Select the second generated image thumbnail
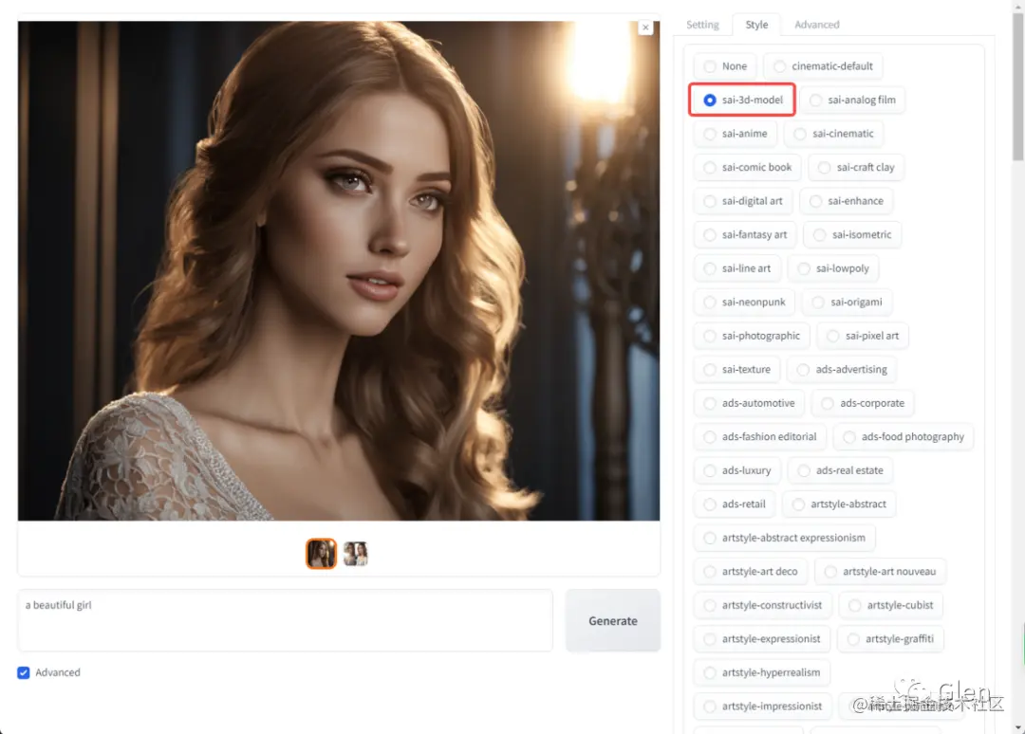This screenshot has height=734, width=1025. [x=356, y=554]
